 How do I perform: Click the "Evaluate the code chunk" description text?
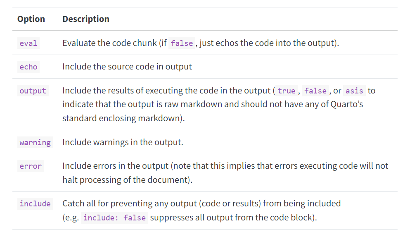point(110,43)
